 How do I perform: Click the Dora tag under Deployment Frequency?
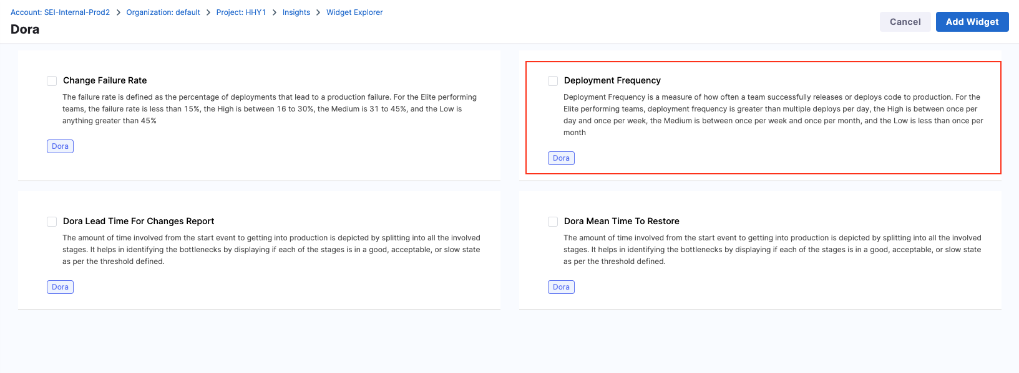coord(561,158)
